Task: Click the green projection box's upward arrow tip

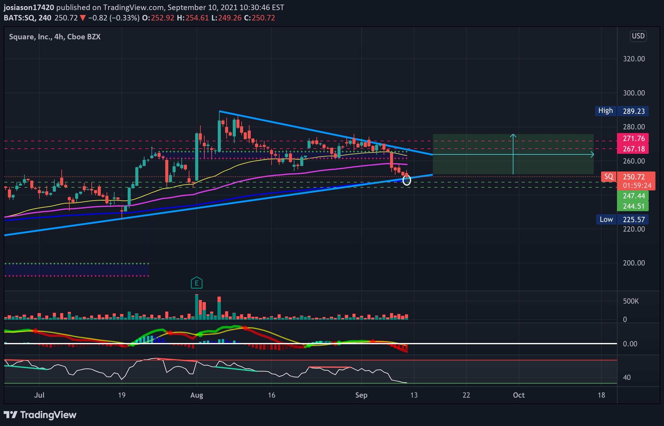Action: 513,135
